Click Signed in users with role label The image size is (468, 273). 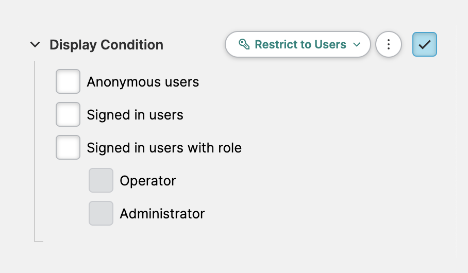(164, 148)
